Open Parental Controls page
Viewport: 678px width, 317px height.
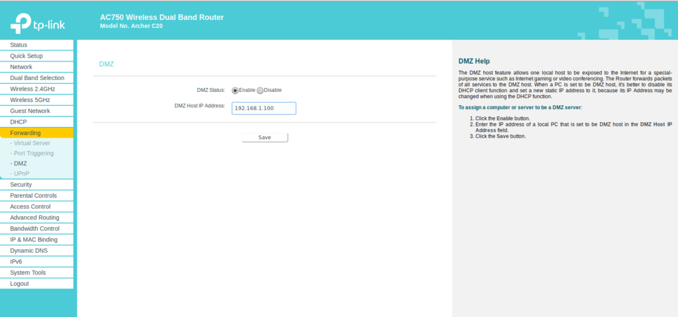33,195
